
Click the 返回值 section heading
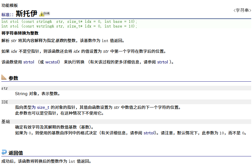(16, 153)
